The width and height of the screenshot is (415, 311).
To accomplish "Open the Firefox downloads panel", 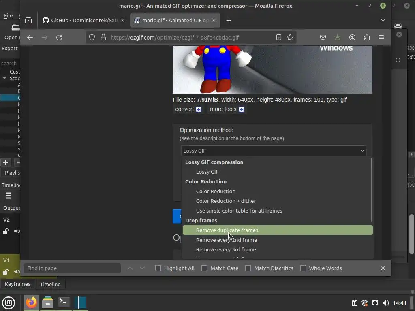I will pos(338,38).
